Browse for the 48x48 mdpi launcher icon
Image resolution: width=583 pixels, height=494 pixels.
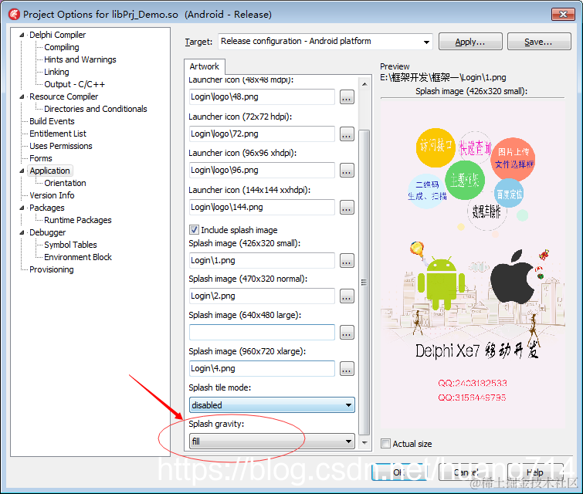point(347,97)
